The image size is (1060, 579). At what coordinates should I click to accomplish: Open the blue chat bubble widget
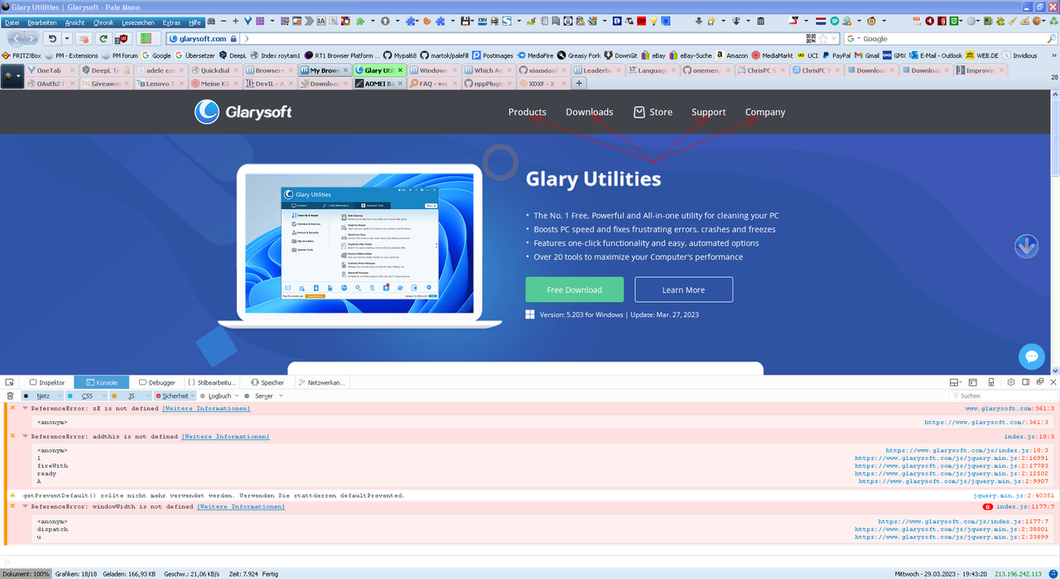(x=1032, y=356)
